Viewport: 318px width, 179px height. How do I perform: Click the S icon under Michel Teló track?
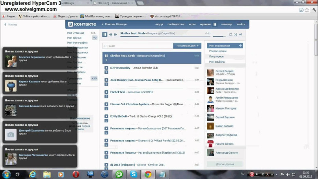(106, 97)
